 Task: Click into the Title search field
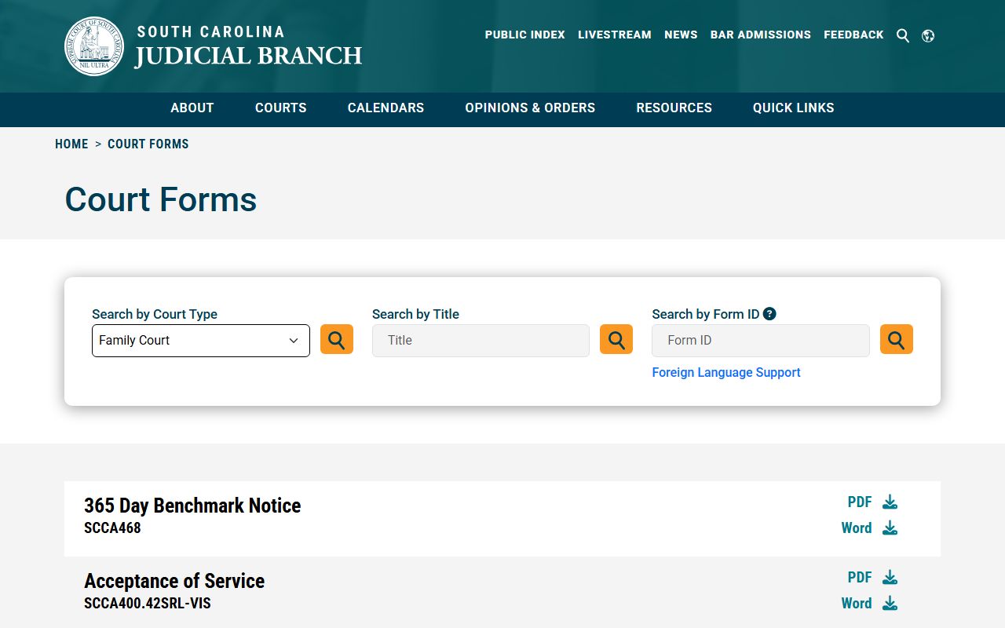pyautogui.click(x=481, y=341)
